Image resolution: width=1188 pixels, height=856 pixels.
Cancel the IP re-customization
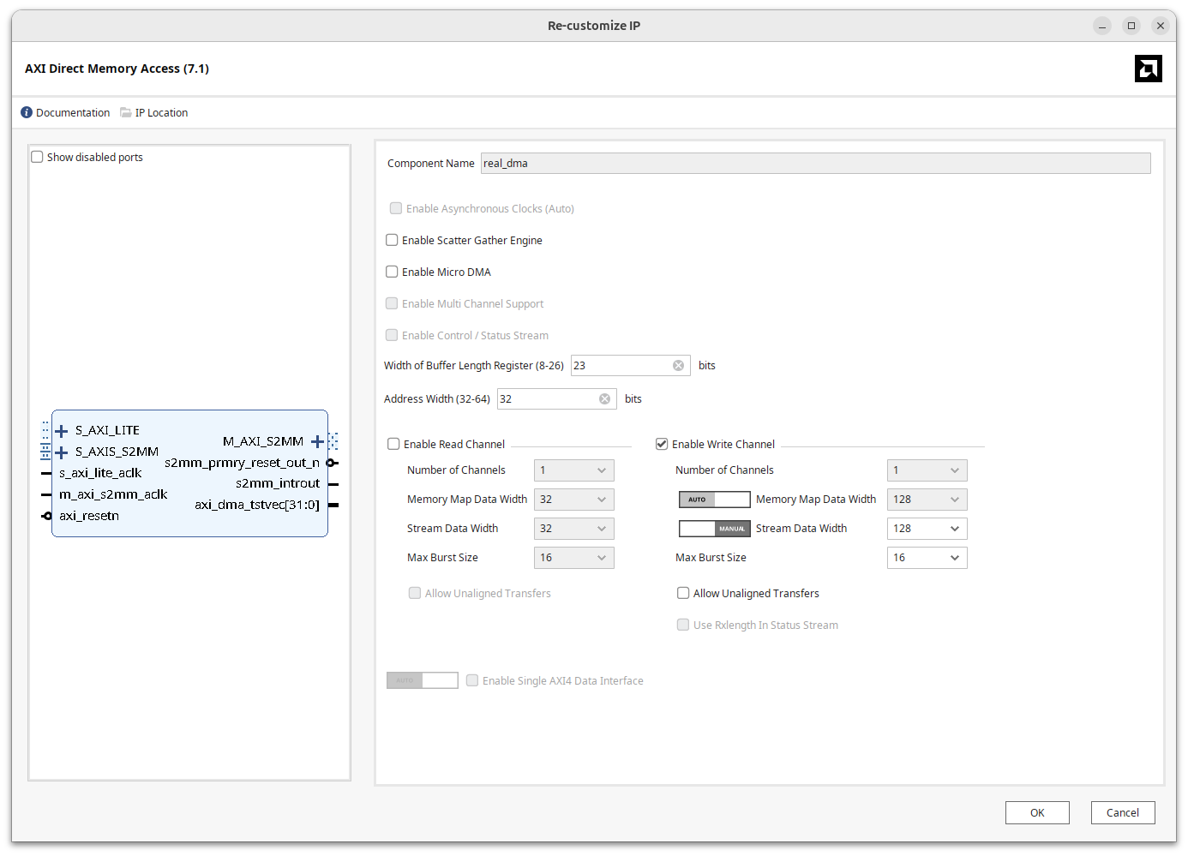click(x=1123, y=812)
